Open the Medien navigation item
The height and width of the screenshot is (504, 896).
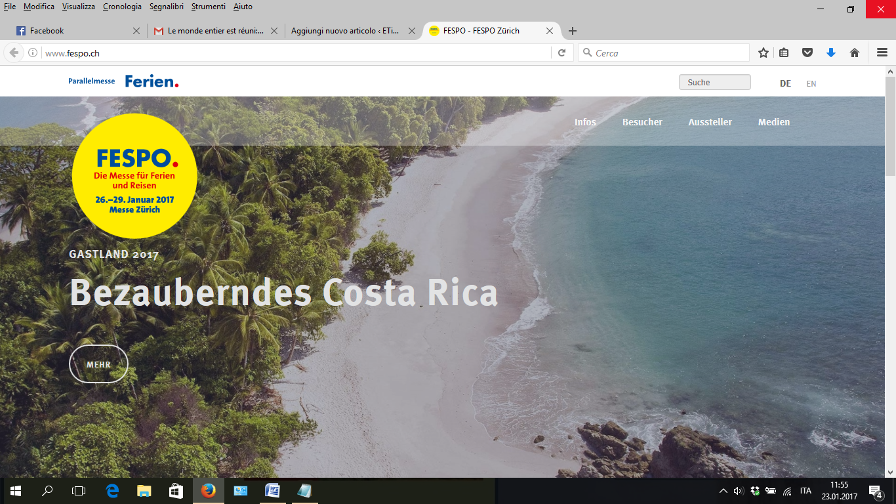[774, 122]
